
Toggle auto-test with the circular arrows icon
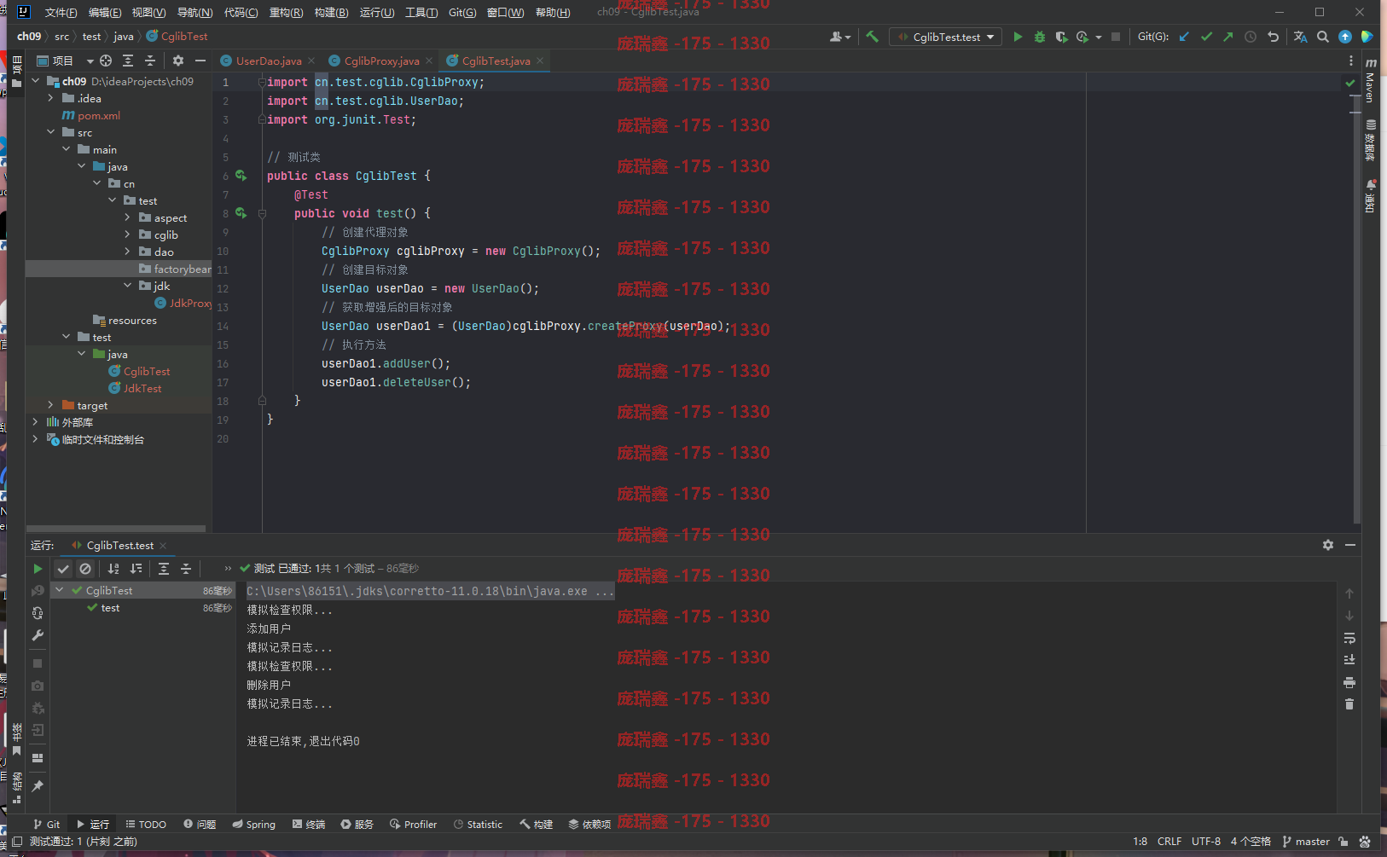(x=38, y=613)
